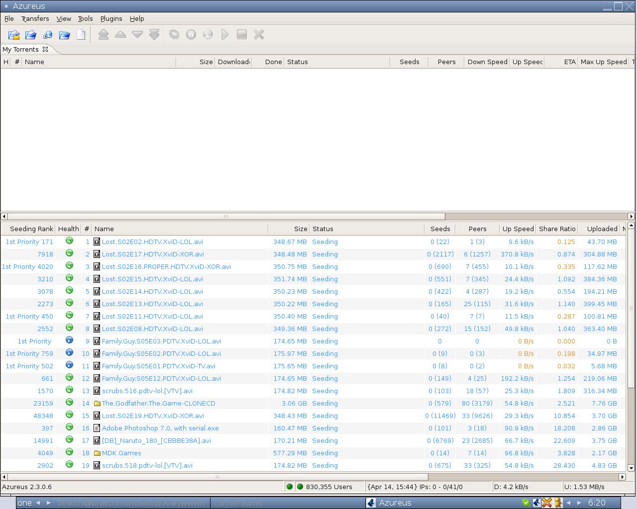Image resolution: width=637 pixels, height=509 pixels.
Task: Select the Lost.S02E08.HDTV.XviD-LOL.avi torrent
Action: pyautogui.click(x=313, y=329)
